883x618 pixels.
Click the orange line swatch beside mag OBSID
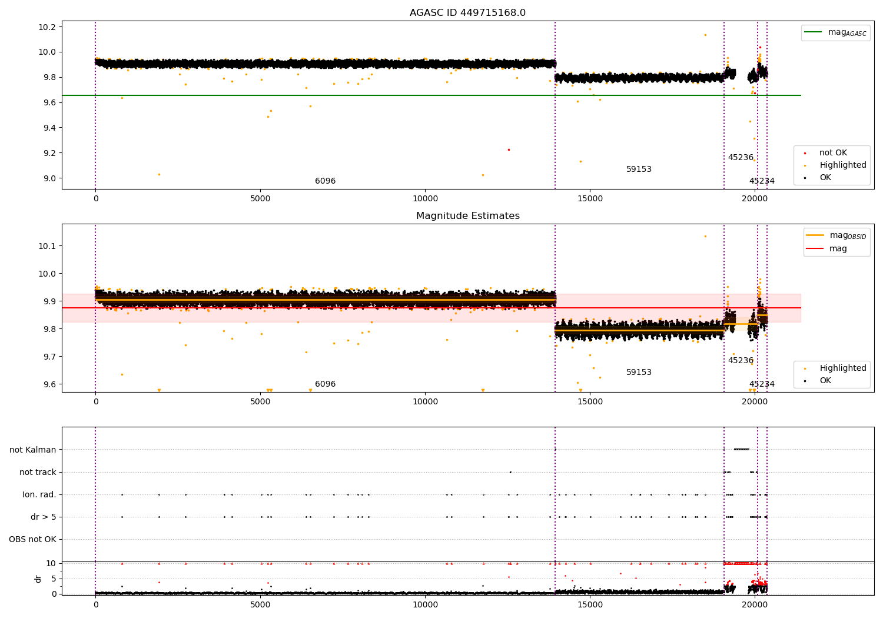tap(815, 235)
